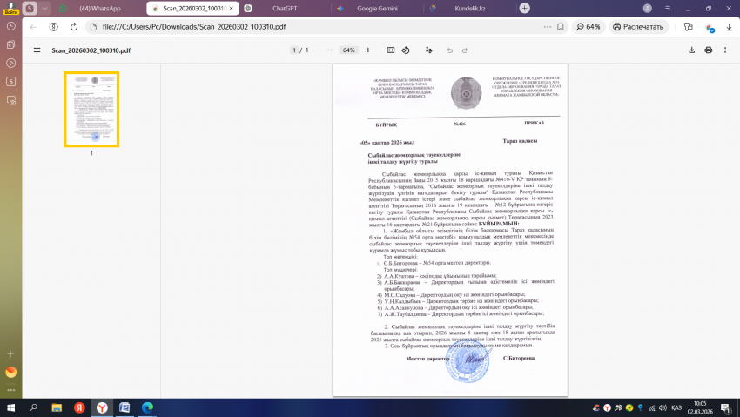Toggle the PDF sidebar hamburger menu
740x417 pixels.
point(37,50)
